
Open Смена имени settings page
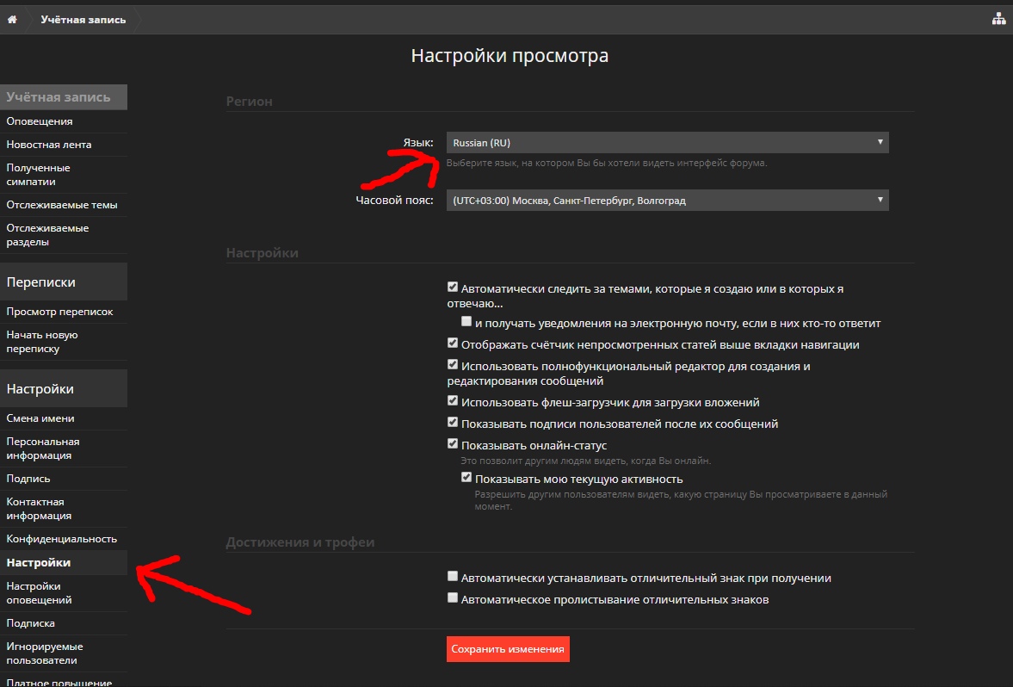pos(40,418)
